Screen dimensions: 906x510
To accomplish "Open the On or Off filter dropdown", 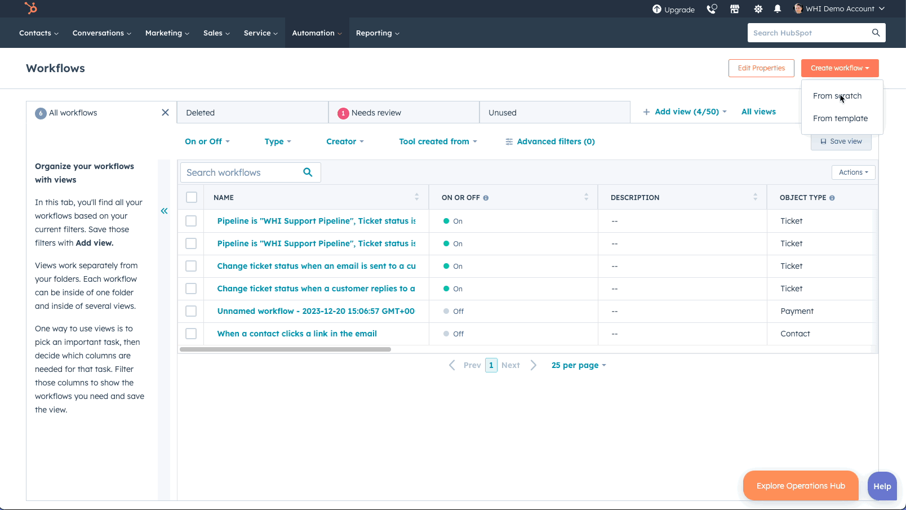I will point(207,141).
